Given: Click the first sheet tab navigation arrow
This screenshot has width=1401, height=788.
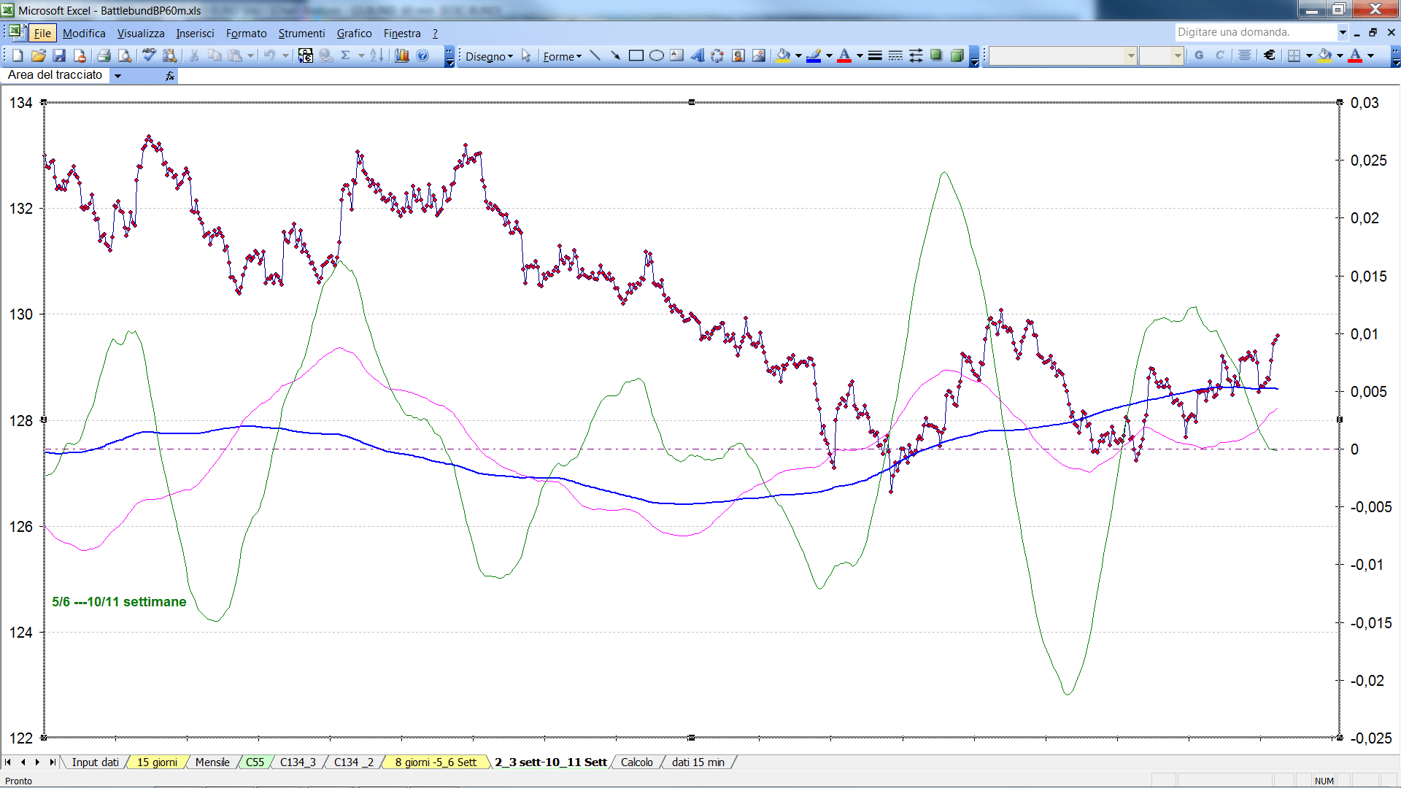Looking at the screenshot, I should click(8, 762).
